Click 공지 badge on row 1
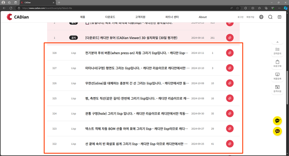 pyautogui.click(x=73, y=38)
